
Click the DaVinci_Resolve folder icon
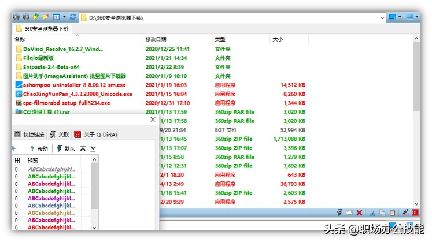point(19,49)
